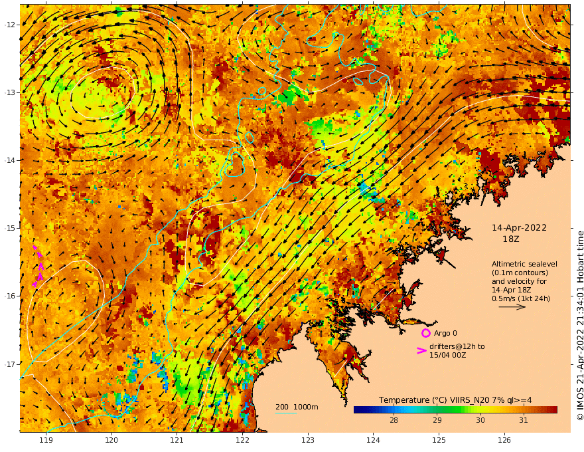Click the longitude 124 axis label
This screenshot has height=452, width=584.
tap(373, 440)
